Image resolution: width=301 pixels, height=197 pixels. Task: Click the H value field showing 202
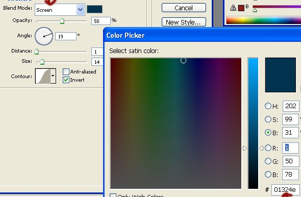(291, 106)
